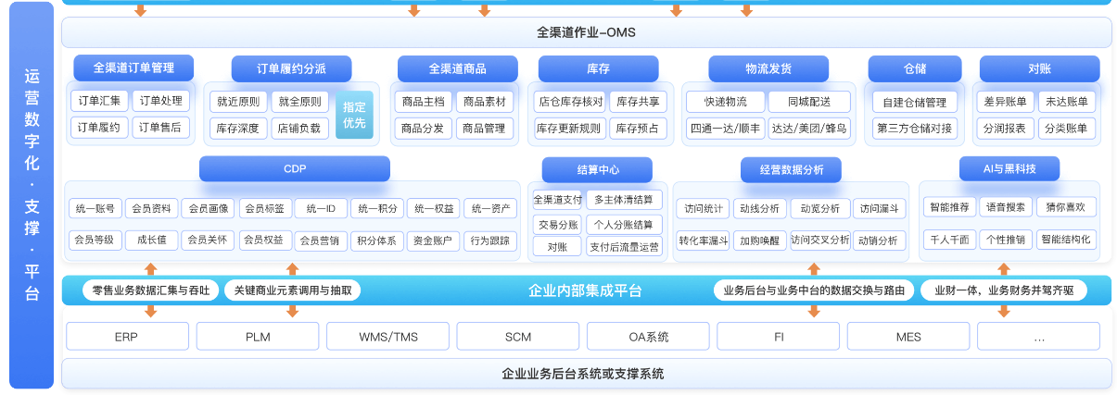Click 店仓库存核对 under 库存
1117x395 pixels.
point(569,102)
